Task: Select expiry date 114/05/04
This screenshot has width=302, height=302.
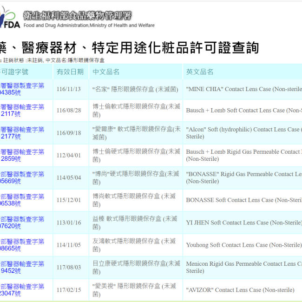Action: click(x=69, y=177)
